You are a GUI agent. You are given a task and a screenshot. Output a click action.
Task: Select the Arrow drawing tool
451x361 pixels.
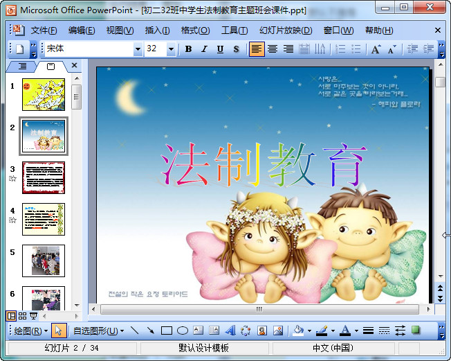[x=150, y=331]
